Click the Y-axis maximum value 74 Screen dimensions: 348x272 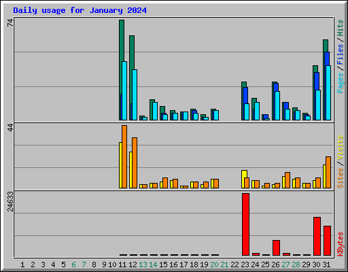(x=10, y=22)
